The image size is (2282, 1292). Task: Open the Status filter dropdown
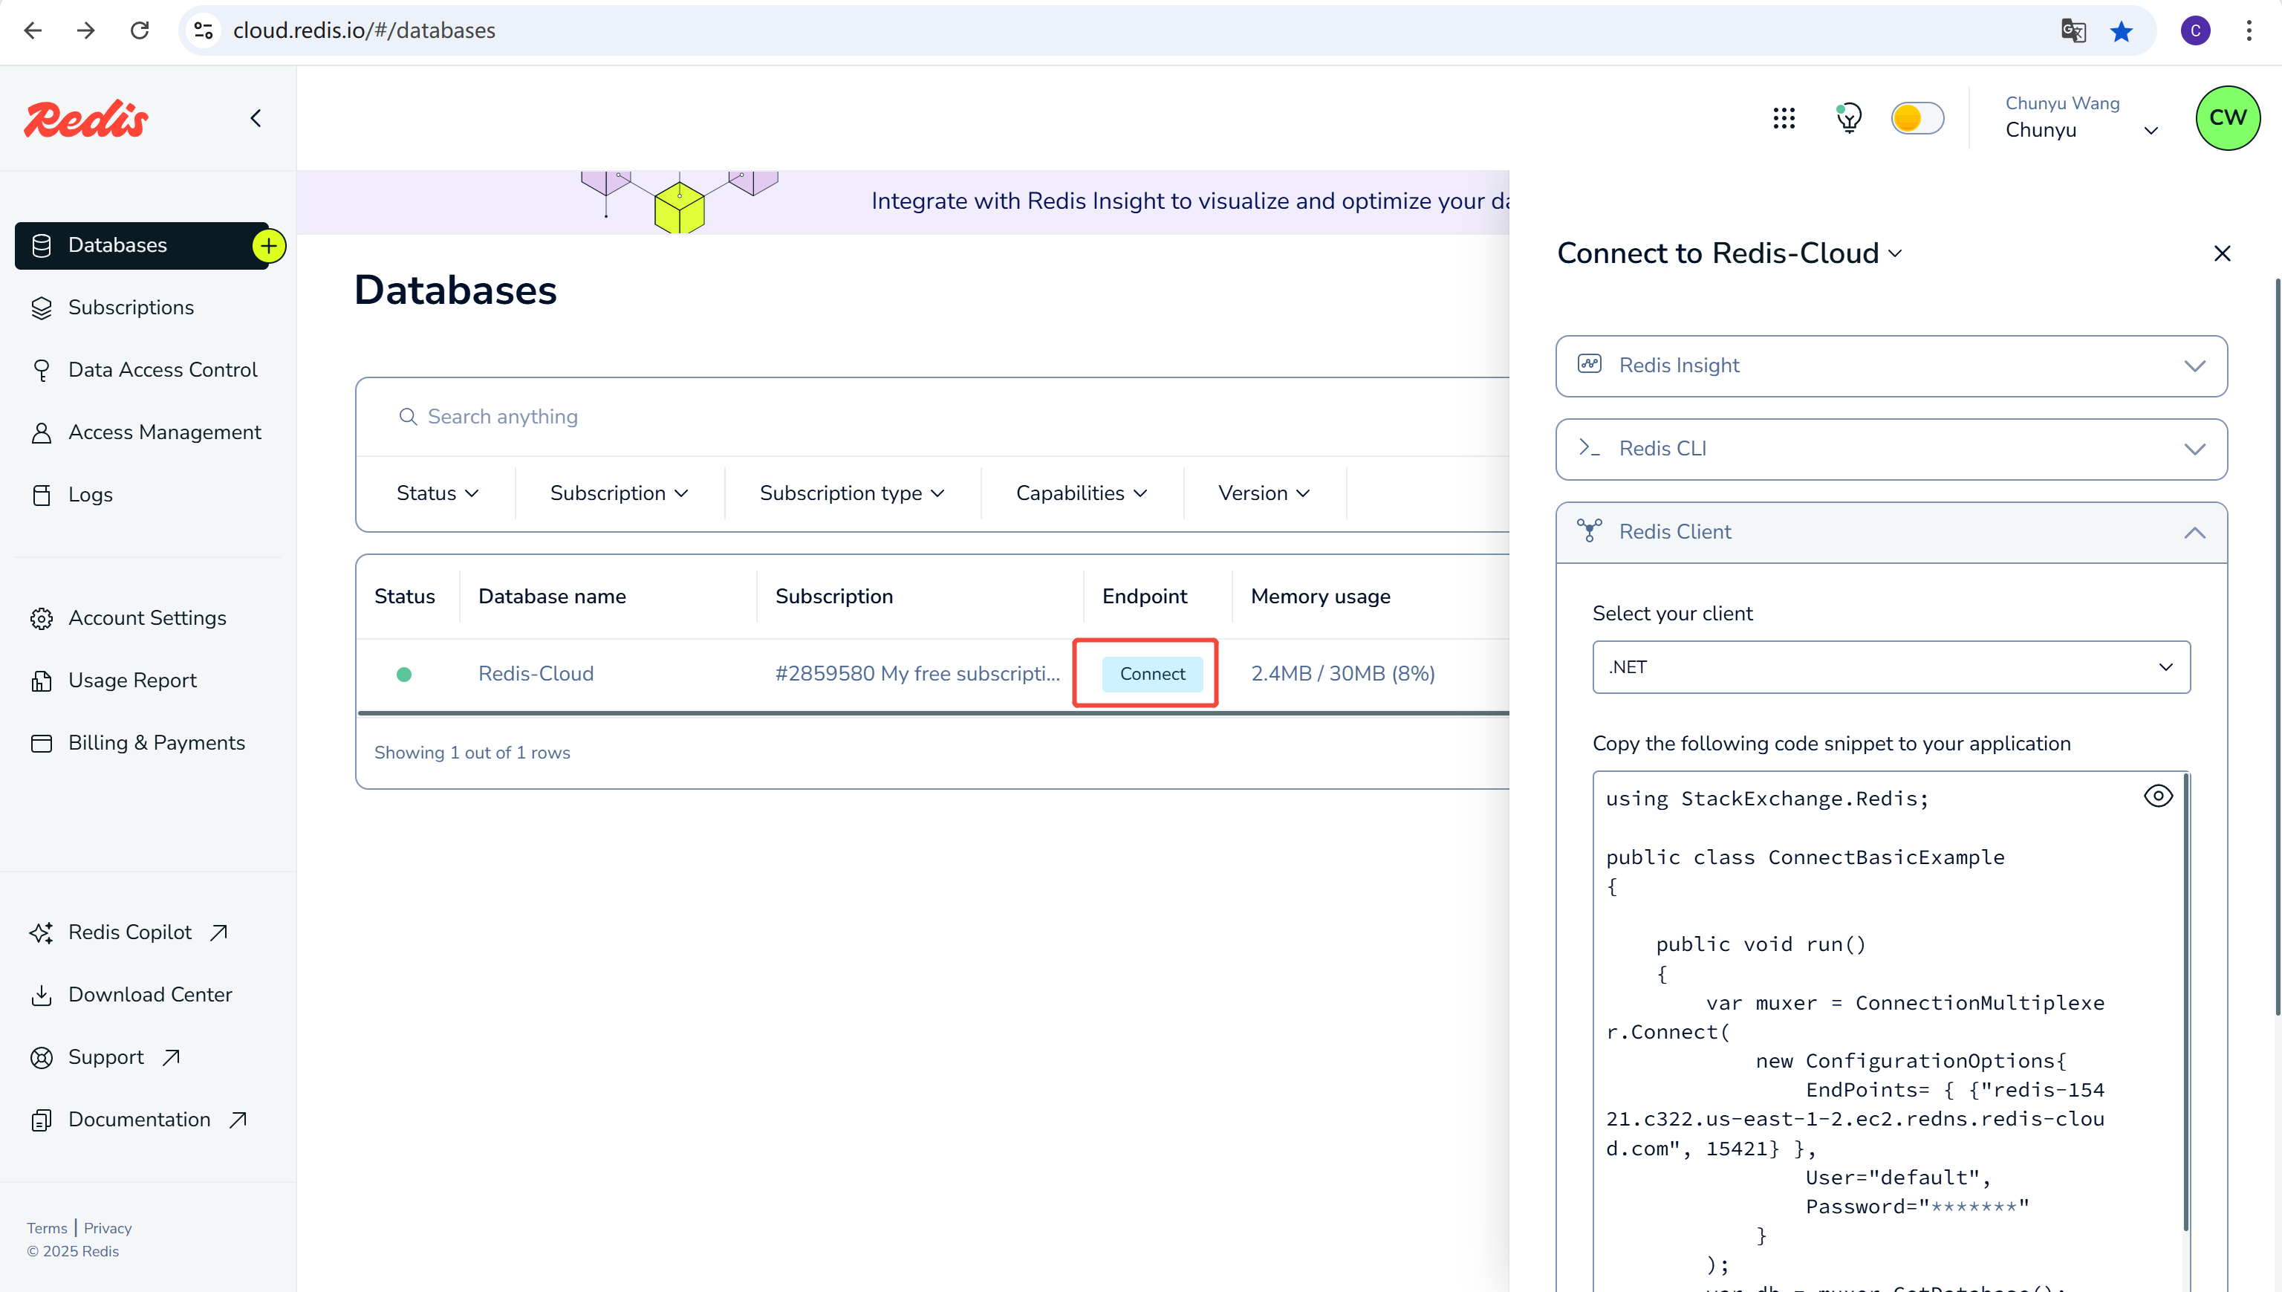(438, 493)
